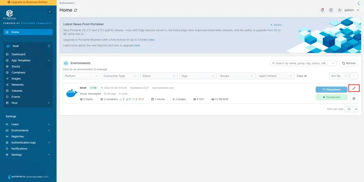This screenshot has width=364, height=182.
Task: Open admin user menu dropdown
Action: [x=349, y=10]
